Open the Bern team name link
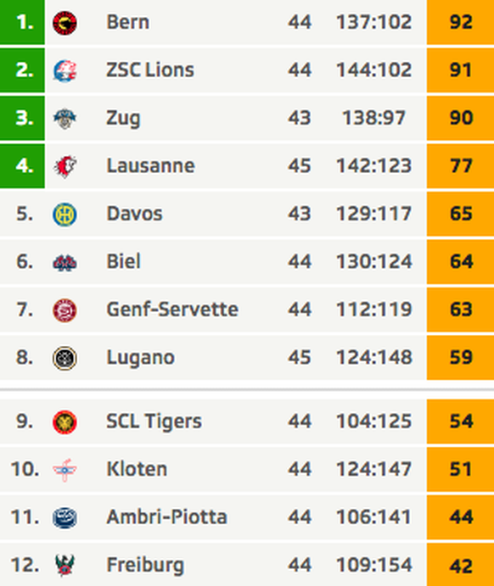494x586 pixels. tap(128, 22)
